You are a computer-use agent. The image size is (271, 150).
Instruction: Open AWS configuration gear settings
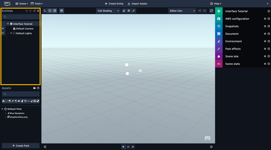point(265,19)
